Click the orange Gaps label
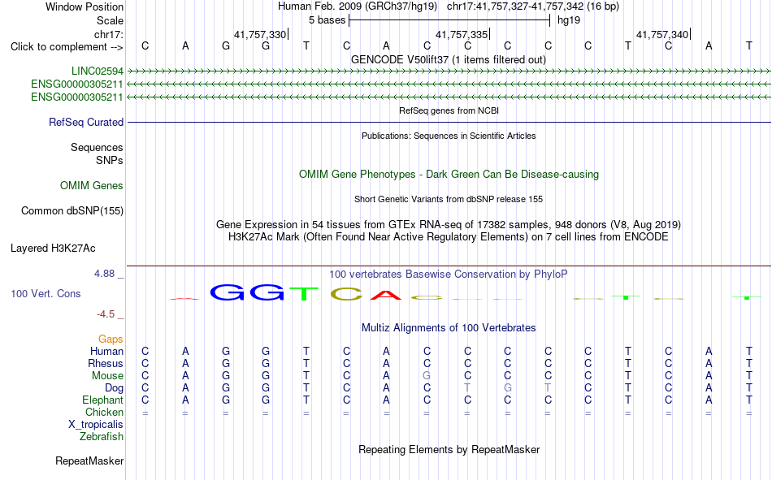 coord(111,339)
